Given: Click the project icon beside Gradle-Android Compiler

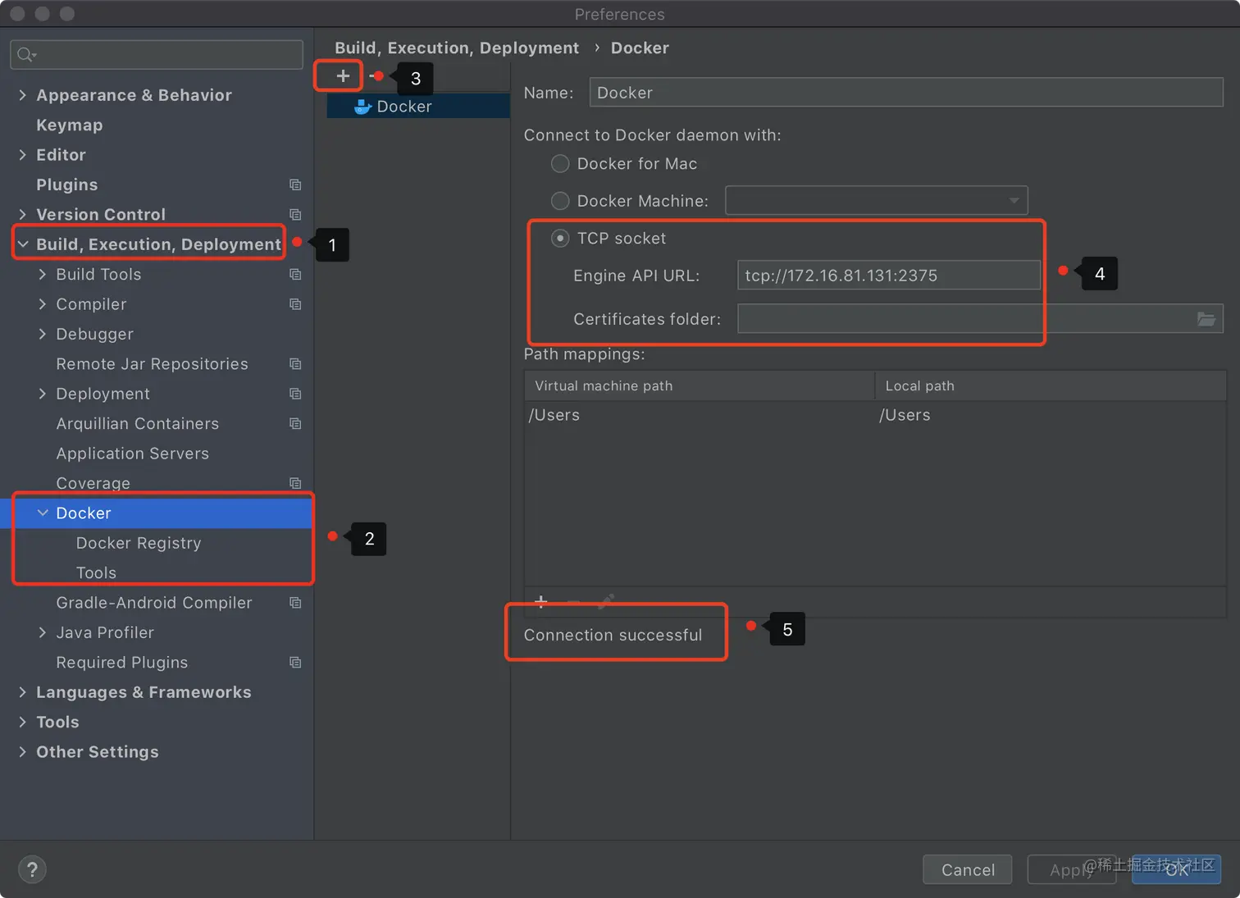Looking at the screenshot, I should coord(295,603).
